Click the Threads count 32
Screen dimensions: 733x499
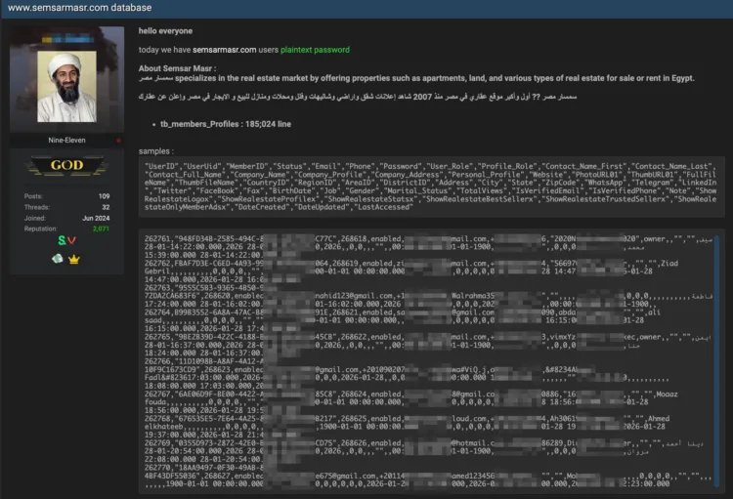point(106,207)
